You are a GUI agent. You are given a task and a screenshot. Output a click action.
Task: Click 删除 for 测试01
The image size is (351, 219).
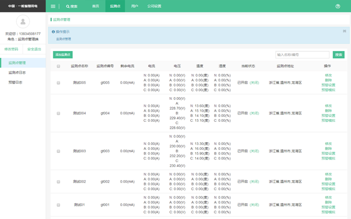click(x=329, y=202)
